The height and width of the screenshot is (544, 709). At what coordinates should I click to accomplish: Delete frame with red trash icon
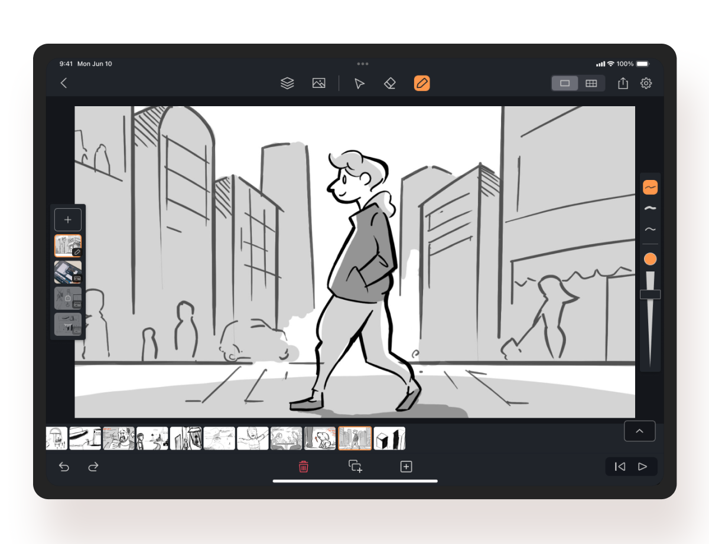(304, 467)
